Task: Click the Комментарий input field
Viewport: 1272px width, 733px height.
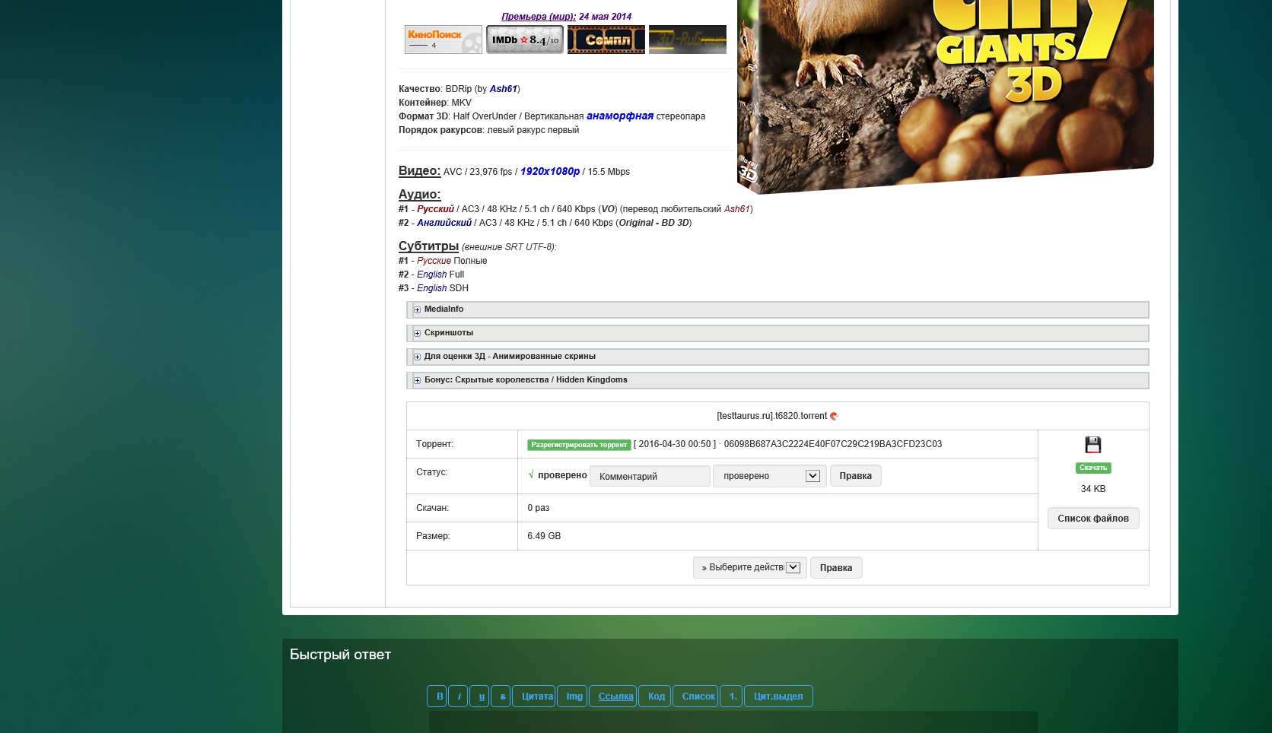Action: click(x=650, y=476)
